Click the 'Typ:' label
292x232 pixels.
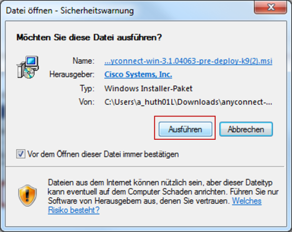[87, 89]
